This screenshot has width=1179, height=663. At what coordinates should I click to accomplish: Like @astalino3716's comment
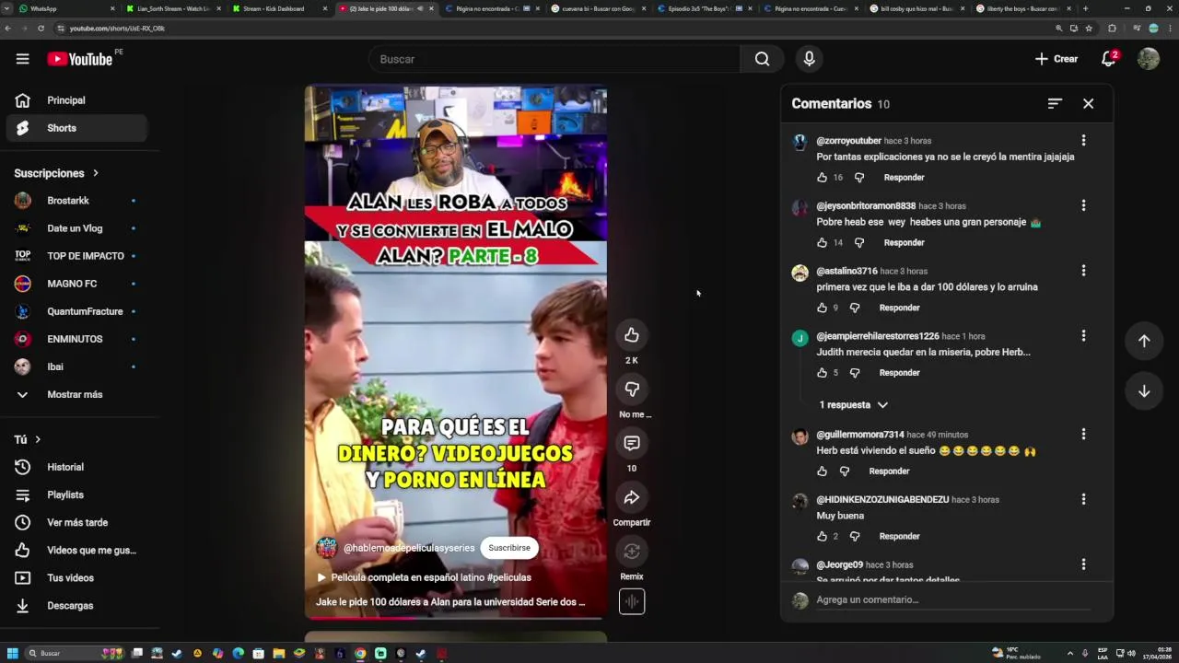tap(822, 308)
